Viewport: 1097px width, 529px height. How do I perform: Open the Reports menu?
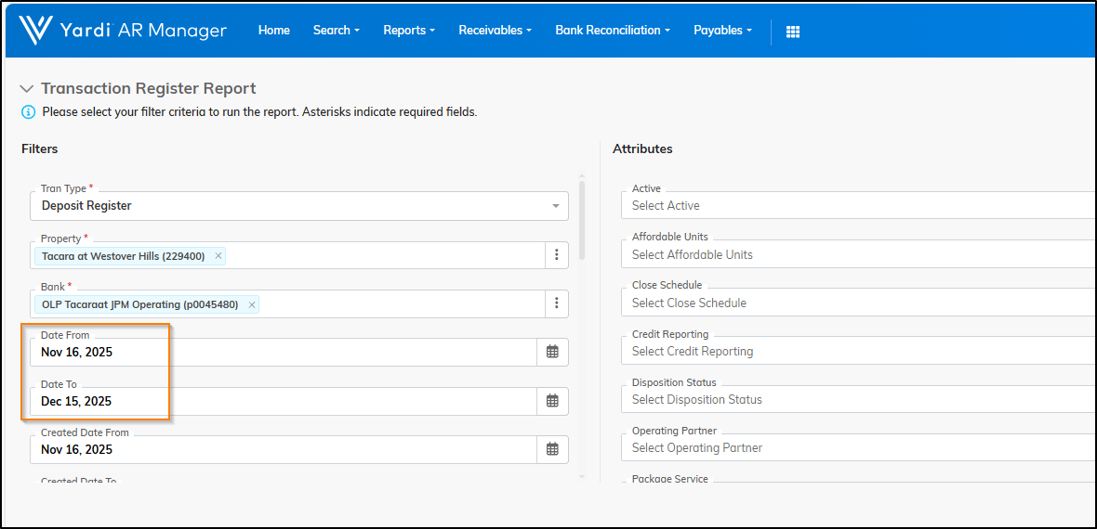409,31
